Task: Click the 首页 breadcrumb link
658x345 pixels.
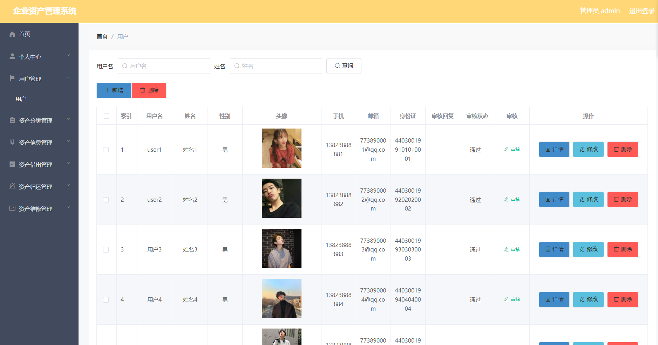Action: click(x=102, y=36)
